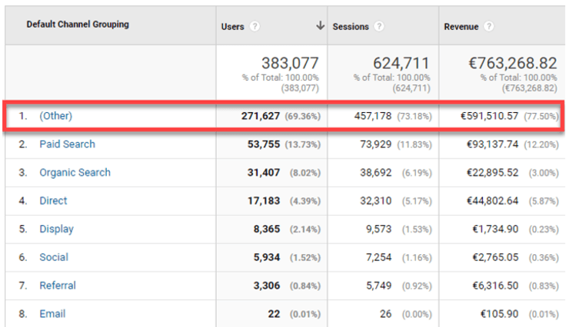
Task: Open the Direct channel link
Action: (53, 200)
